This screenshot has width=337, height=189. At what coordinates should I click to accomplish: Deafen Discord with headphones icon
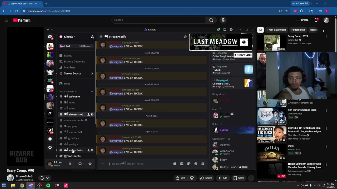(x=80, y=164)
